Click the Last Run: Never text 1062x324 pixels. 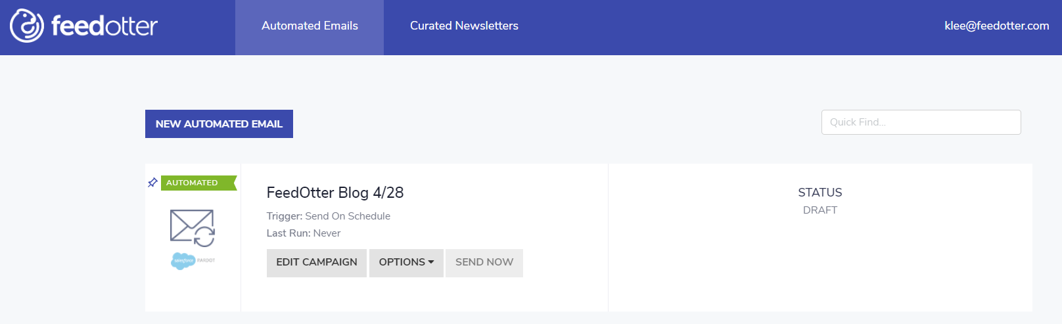coord(304,233)
